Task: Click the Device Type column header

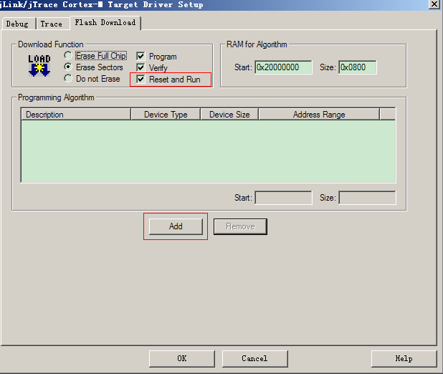Action: (x=166, y=115)
